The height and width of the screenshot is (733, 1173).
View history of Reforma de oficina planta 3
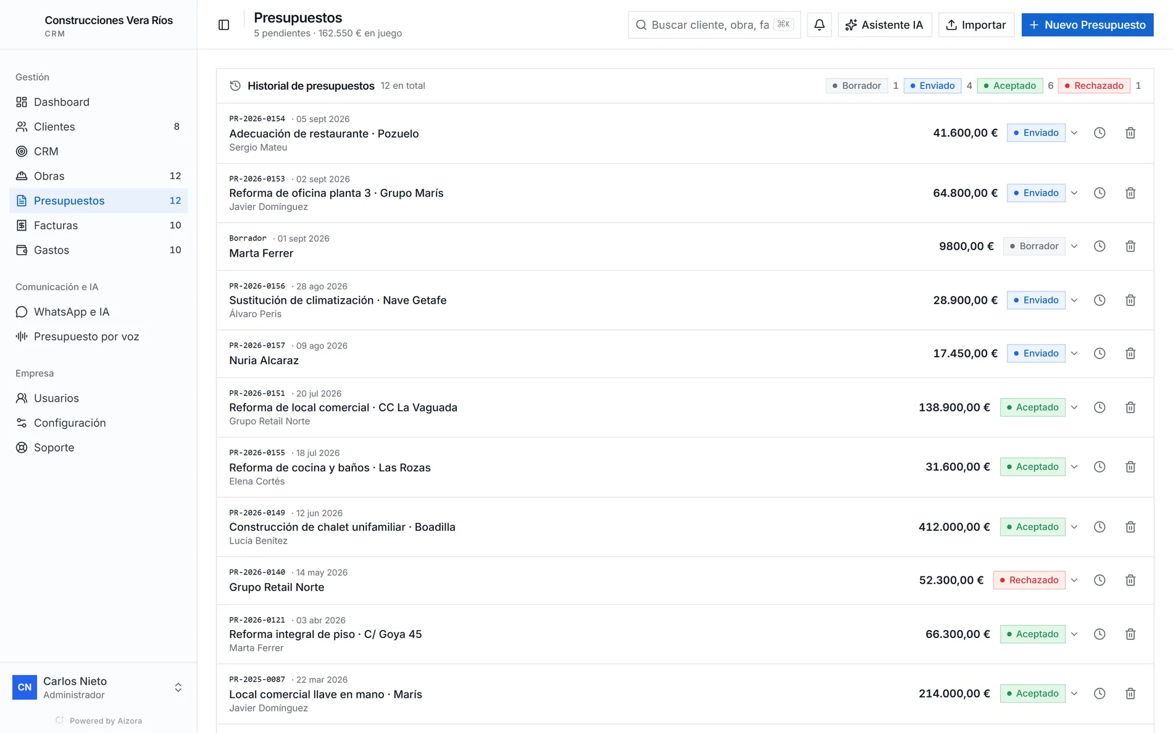pyautogui.click(x=1100, y=193)
